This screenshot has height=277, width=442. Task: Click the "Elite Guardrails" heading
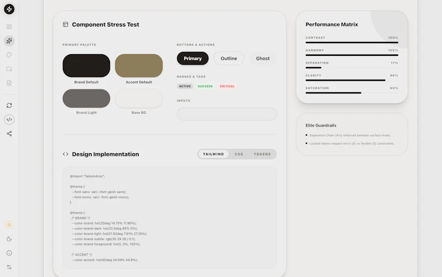[321, 126]
